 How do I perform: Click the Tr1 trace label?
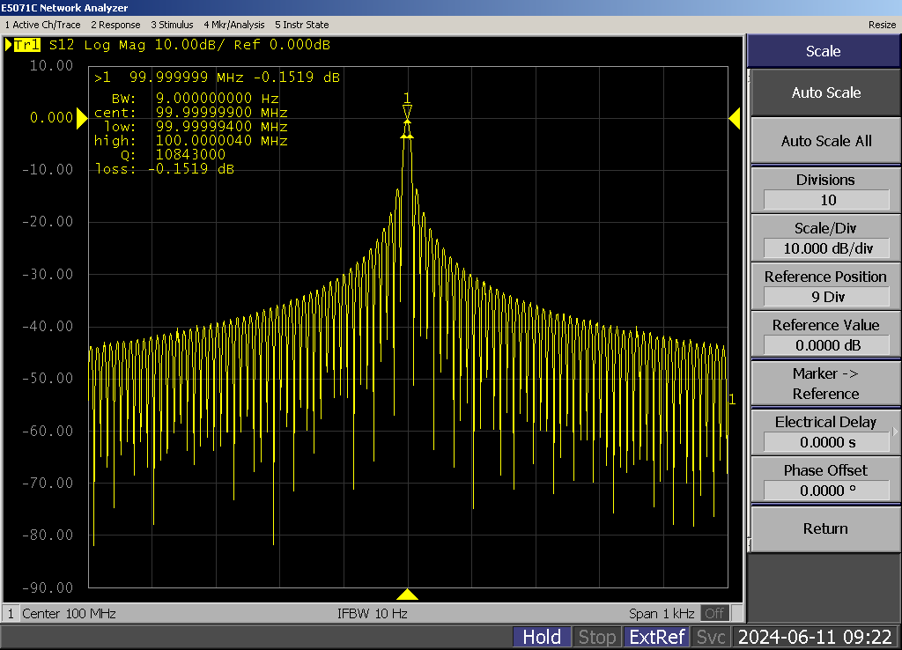pos(27,45)
